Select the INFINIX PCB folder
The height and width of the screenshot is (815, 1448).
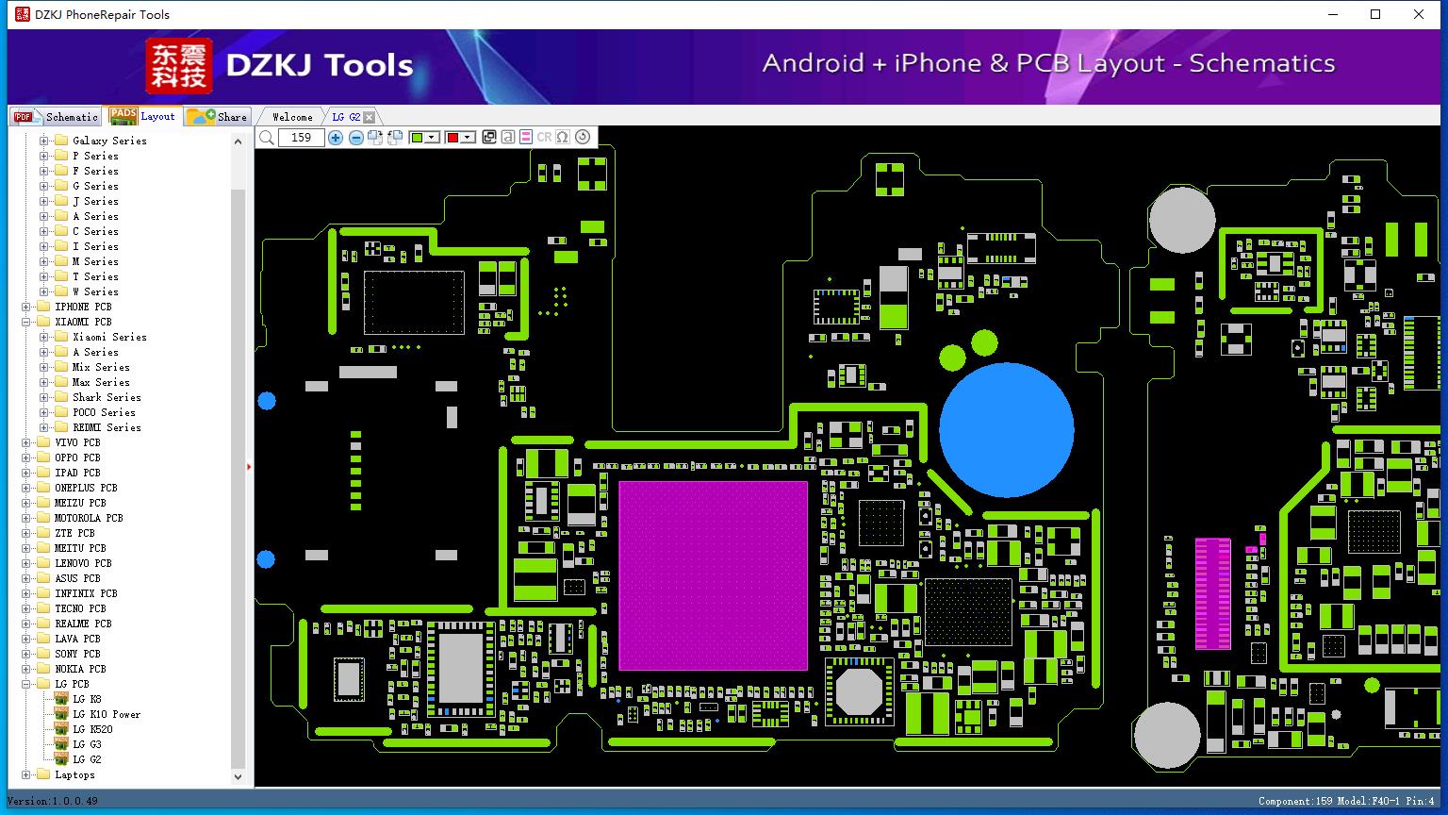click(x=86, y=593)
